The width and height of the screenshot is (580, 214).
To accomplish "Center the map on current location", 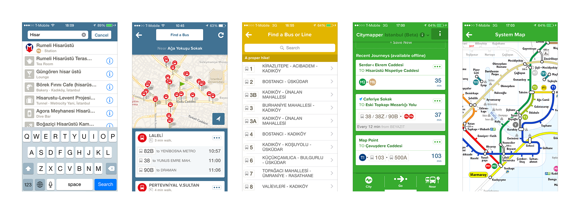I will 218,119.
